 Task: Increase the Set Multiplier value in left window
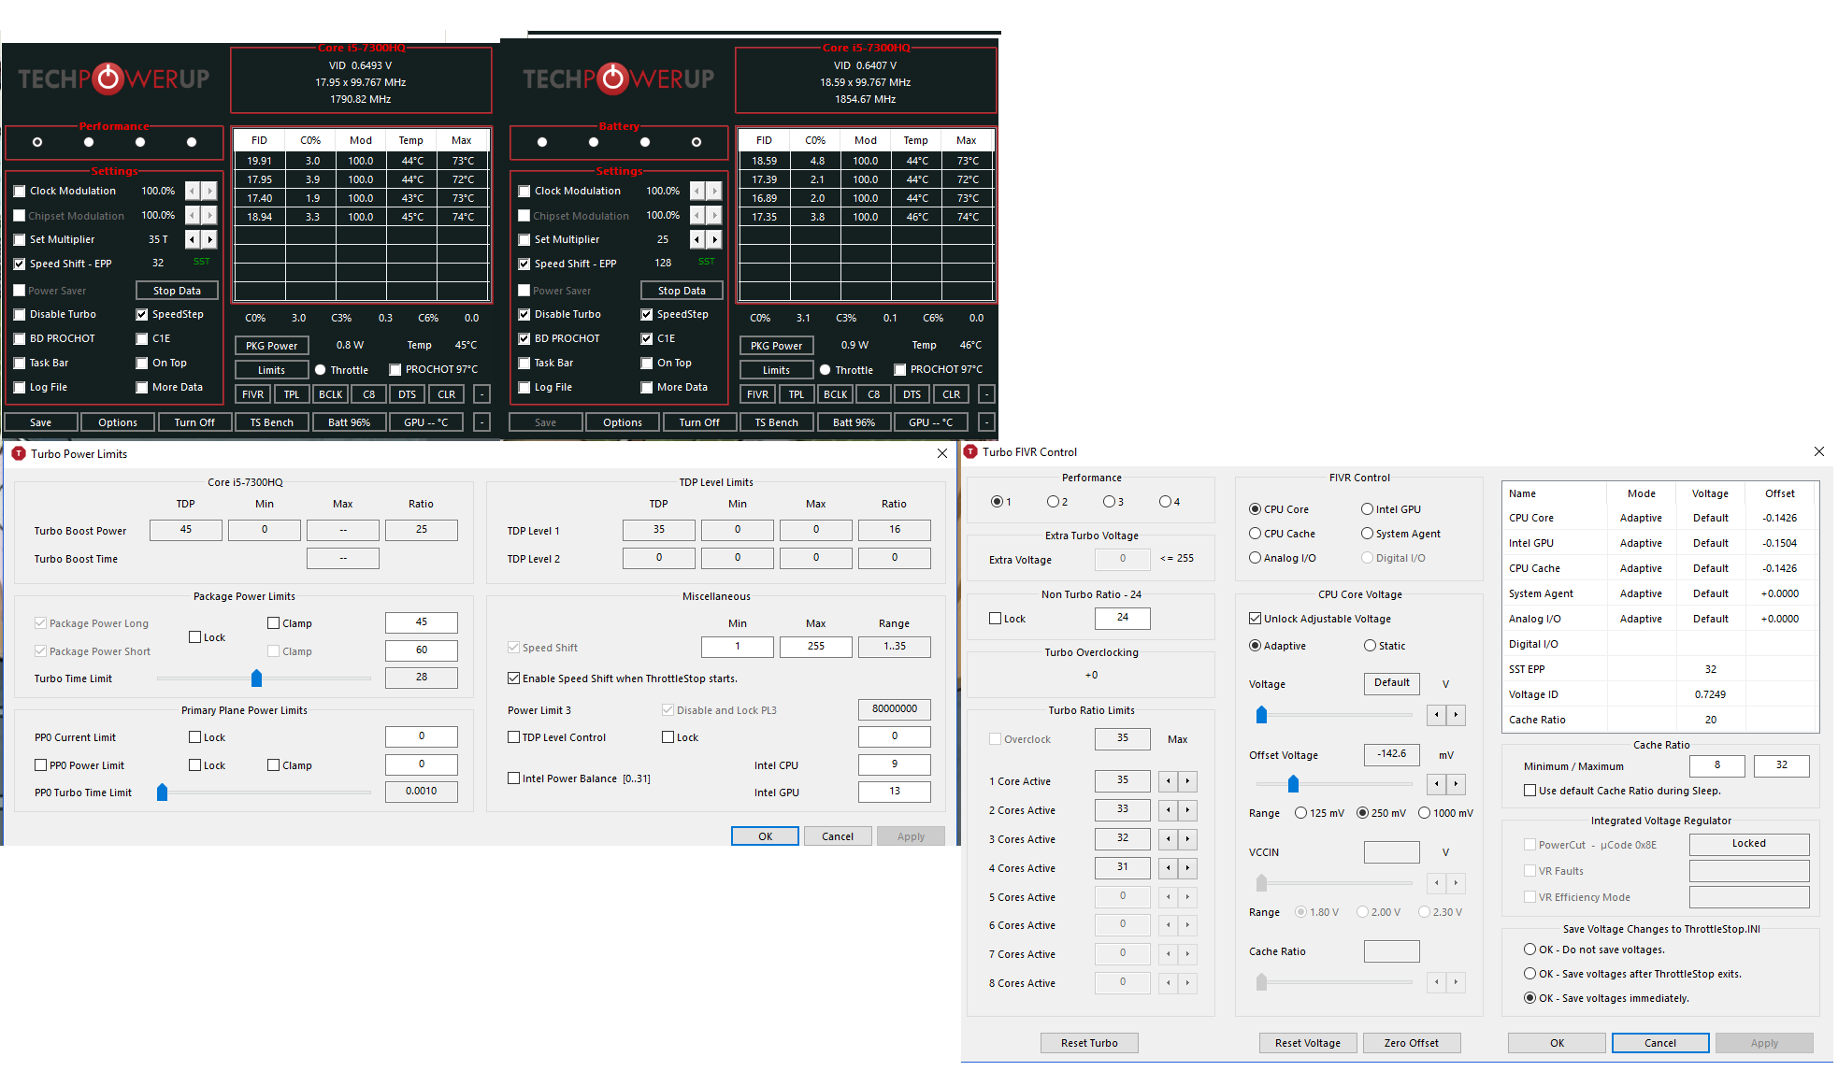click(x=210, y=239)
